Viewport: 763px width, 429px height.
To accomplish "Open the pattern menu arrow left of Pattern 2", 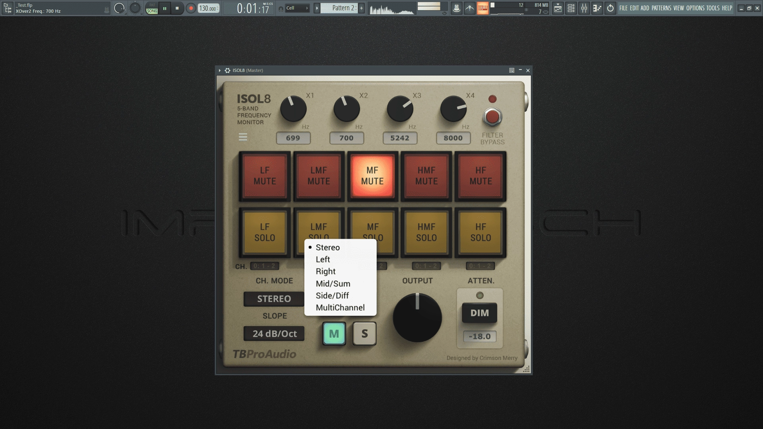I will (317, 8).
